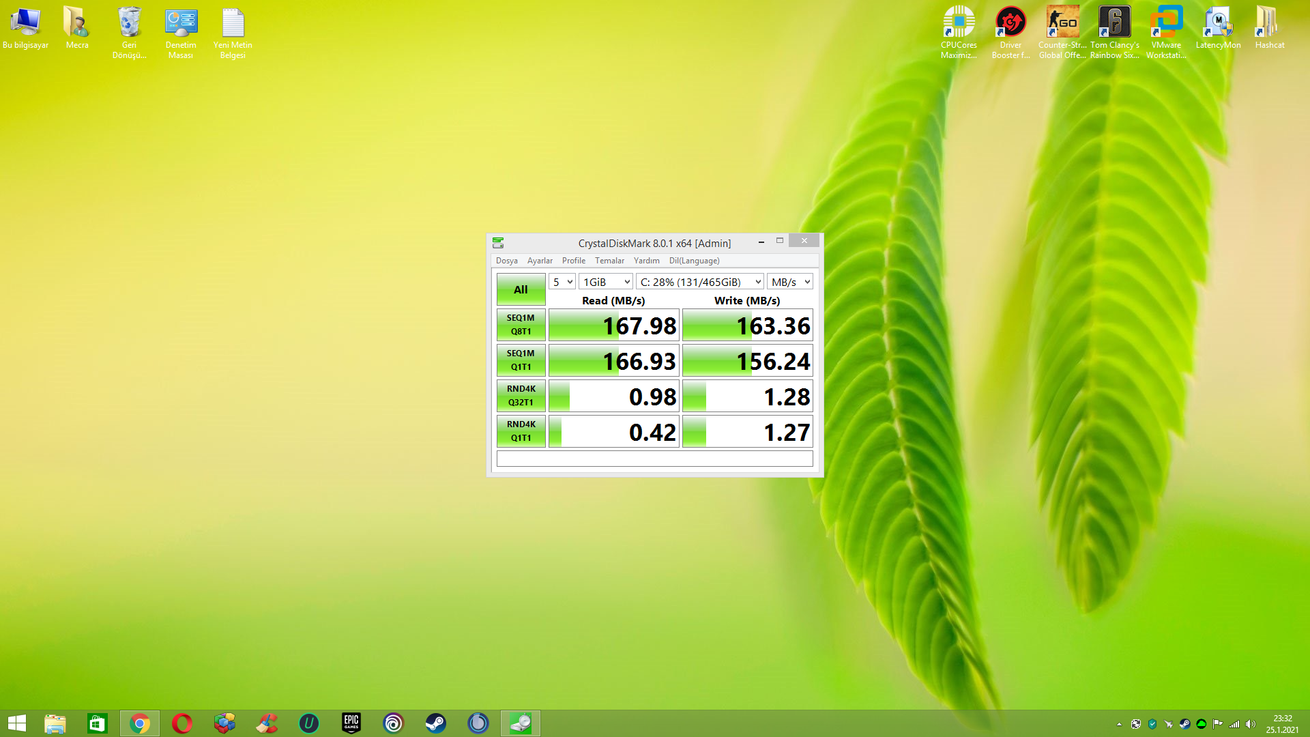Click the Opera browser taskbar icon
The width and height of the screenshot is (1310, 737).
[182, 723]
